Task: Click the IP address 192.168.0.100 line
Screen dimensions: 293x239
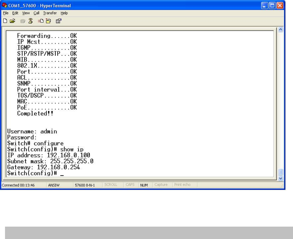Action: [49, 155]
